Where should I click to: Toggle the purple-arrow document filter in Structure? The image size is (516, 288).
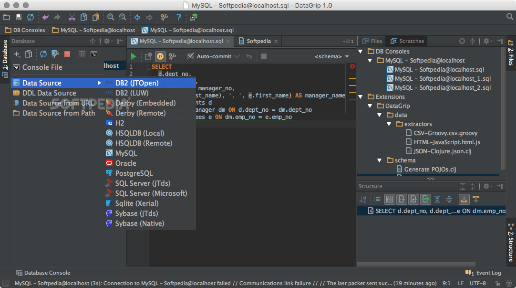point(413,199)
